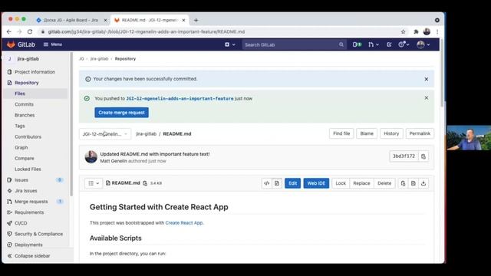Copy the README.md file path
The width and height of the screenshot is (491, 276).
(x=145, y=183)
